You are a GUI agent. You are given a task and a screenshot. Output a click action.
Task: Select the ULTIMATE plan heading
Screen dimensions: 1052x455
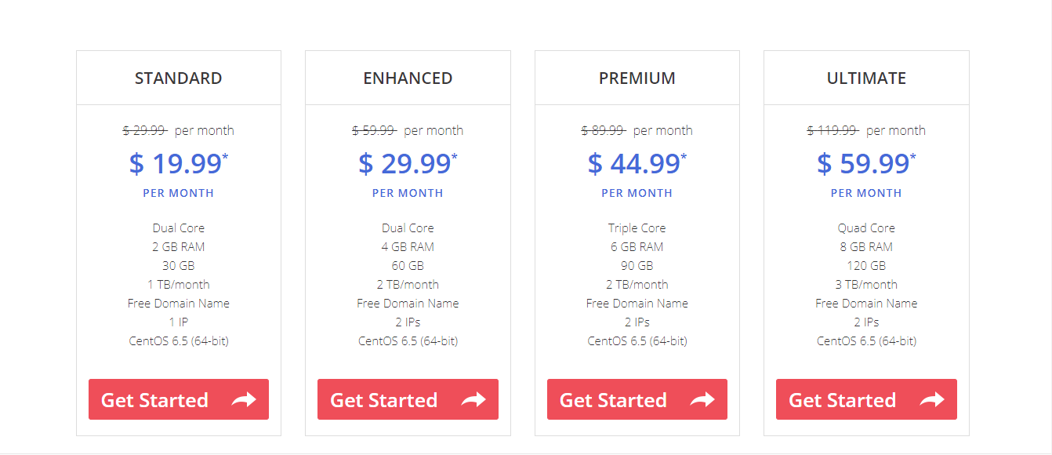click(866, 78)
